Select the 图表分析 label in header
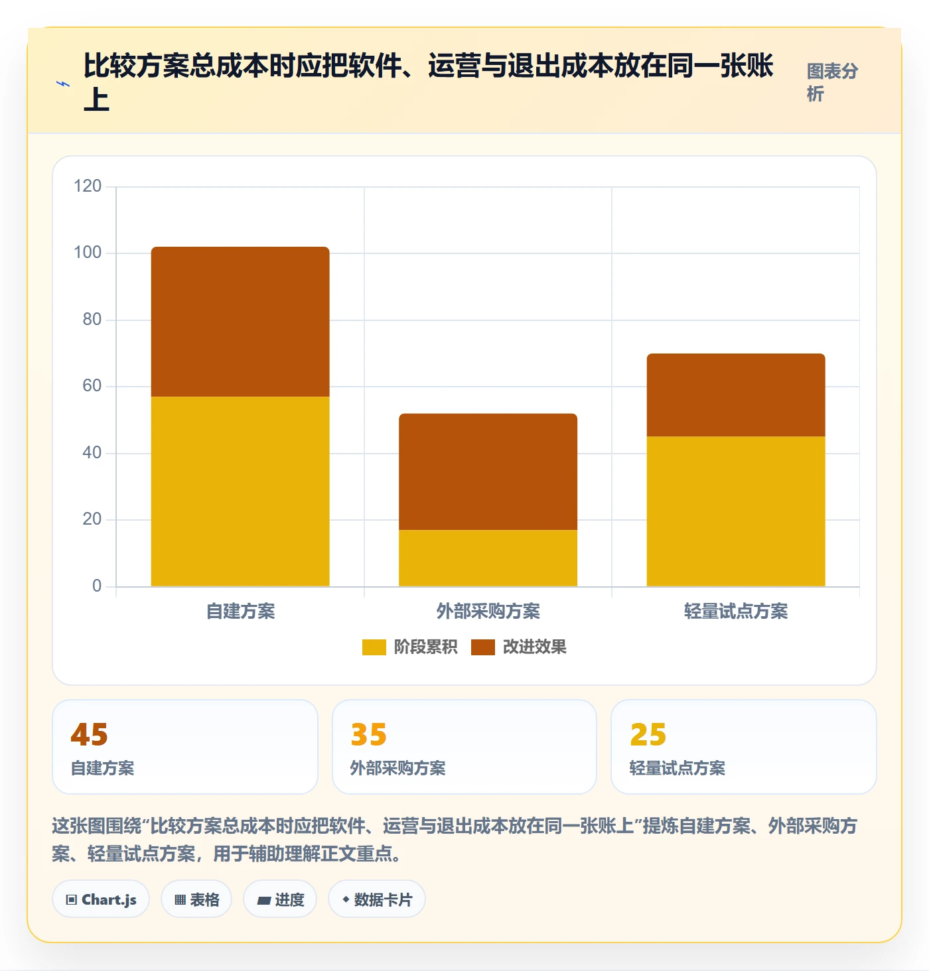Viewport: 929px width, 971px height. pos(832,82)
